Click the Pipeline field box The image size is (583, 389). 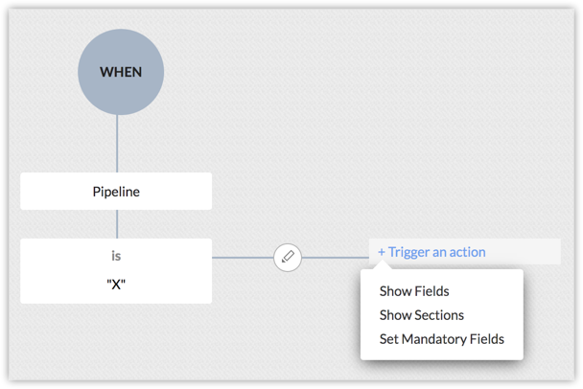coord(116,192)
